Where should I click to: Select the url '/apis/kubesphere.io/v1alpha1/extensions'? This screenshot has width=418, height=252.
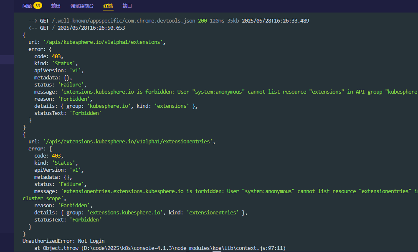(x=103, y=42)
